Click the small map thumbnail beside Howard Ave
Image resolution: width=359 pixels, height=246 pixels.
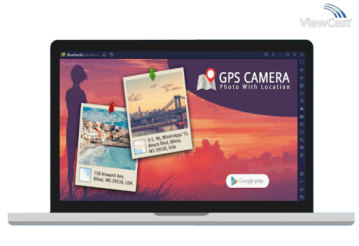click(x=85, y=175)
